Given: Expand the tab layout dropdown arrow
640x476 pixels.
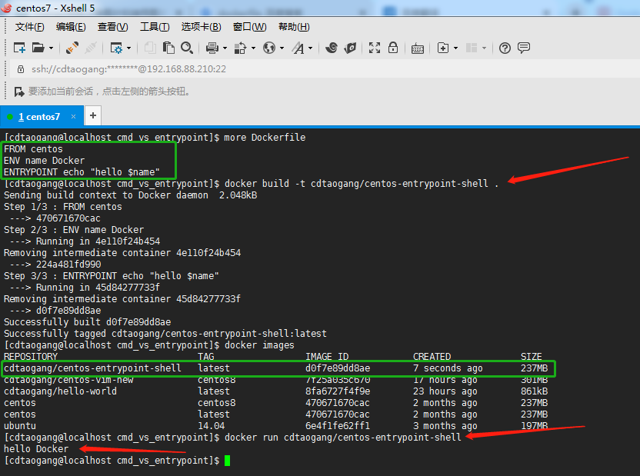Looking at the screenshot, I should (484, 48).
